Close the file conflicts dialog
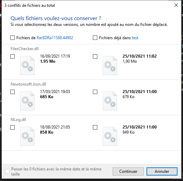 (176, 5)
